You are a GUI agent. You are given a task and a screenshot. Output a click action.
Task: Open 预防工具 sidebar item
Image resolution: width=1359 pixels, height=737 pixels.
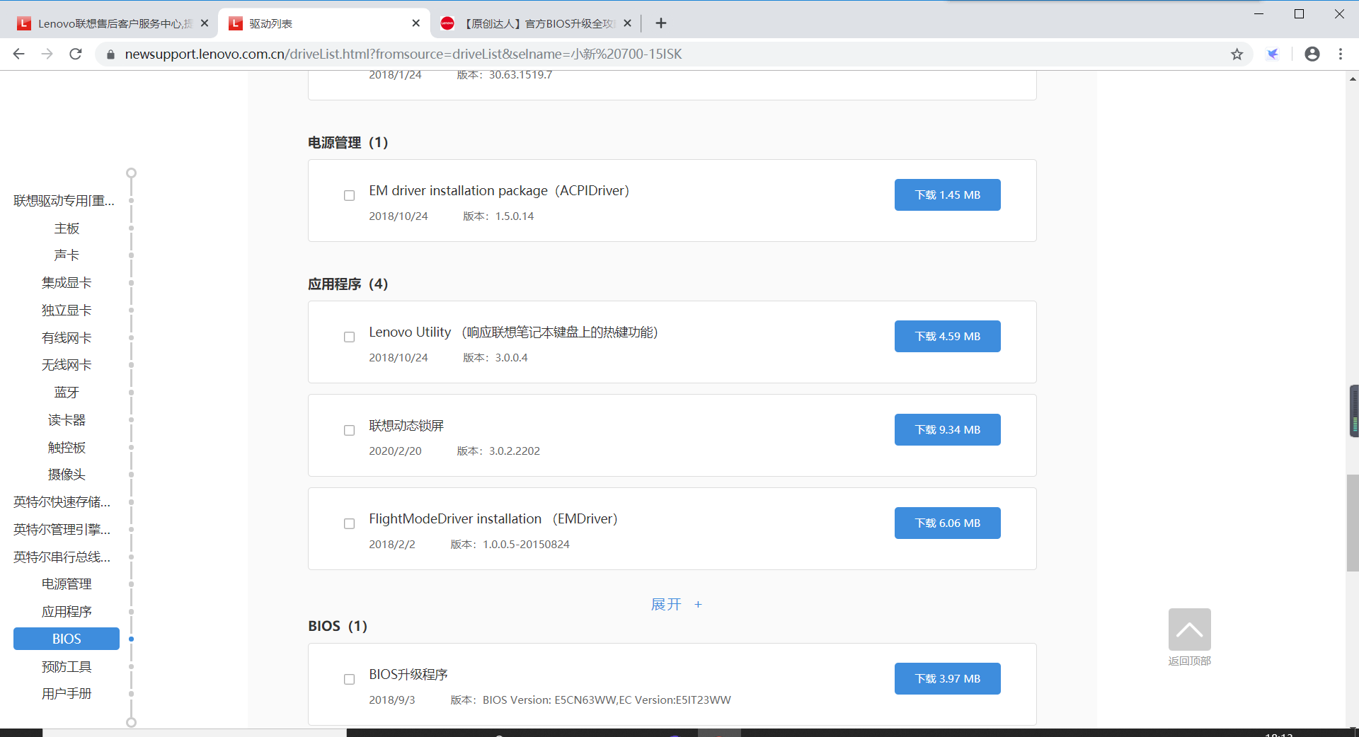[67, 667]
